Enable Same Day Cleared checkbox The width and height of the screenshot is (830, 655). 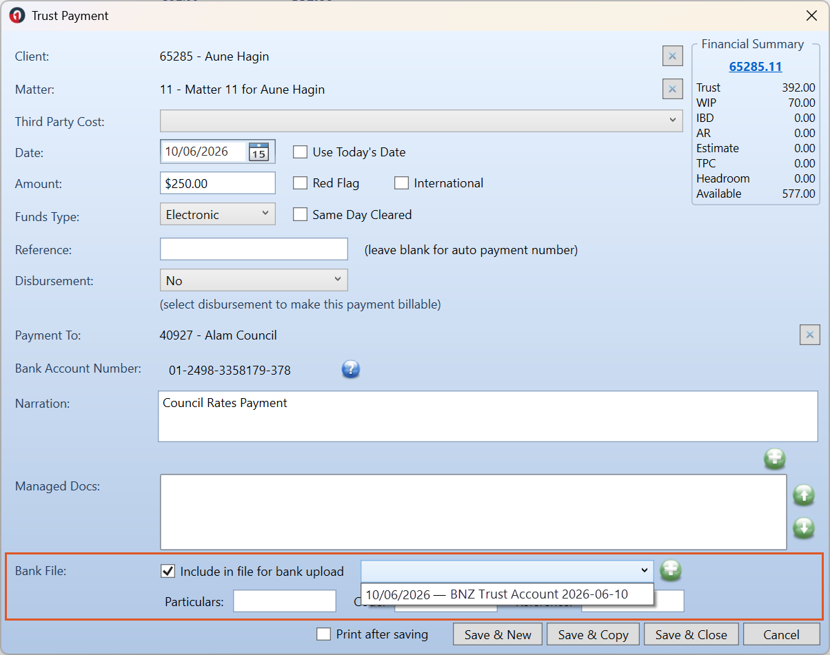[300, 215]
